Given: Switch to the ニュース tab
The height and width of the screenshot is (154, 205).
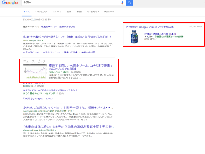Looking at the screenshot, I should point(57,12).
